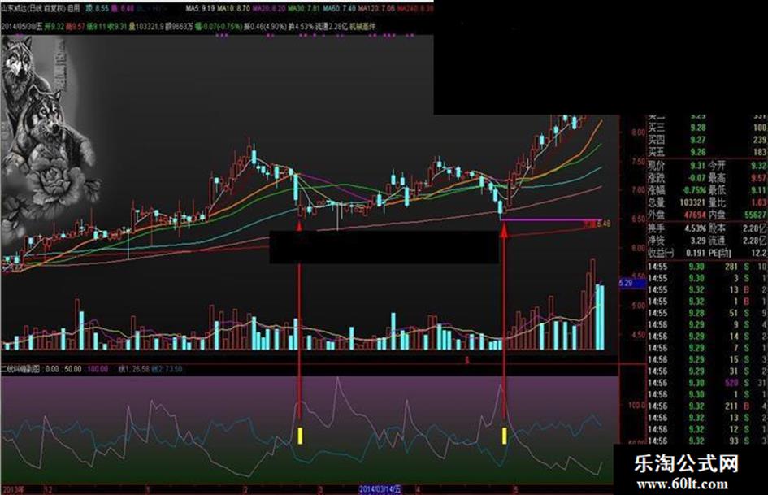This screenshot has height=495, width=768.
Task: Click the stock name 山东威达 in title line
Action: pos(13,9)
